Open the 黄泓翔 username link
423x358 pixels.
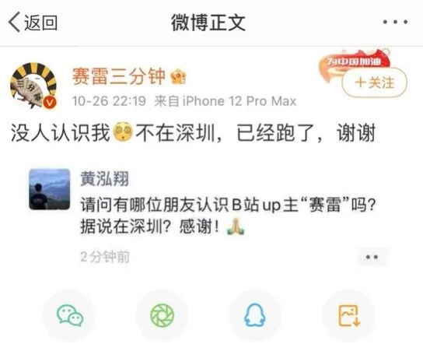(105, 178)
